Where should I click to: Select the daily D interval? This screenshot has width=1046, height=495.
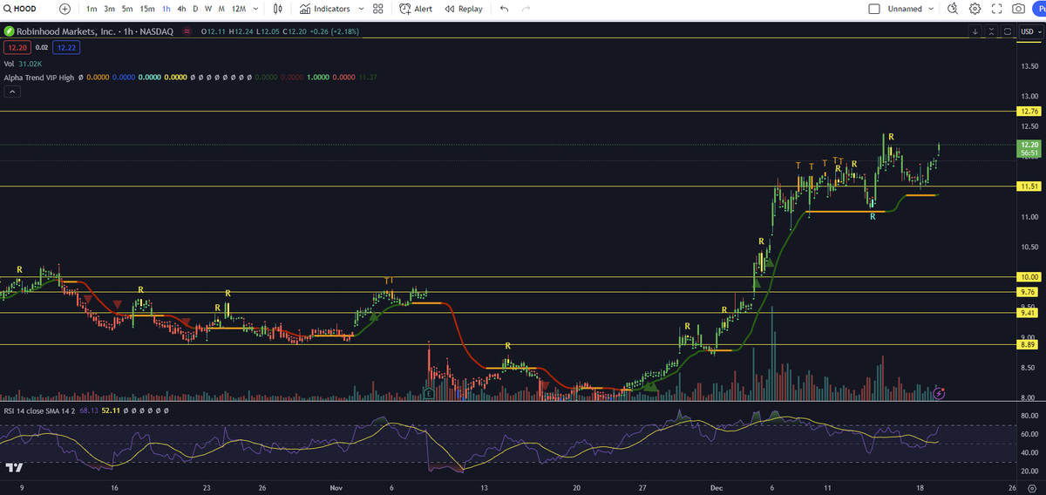click(195, 9)
